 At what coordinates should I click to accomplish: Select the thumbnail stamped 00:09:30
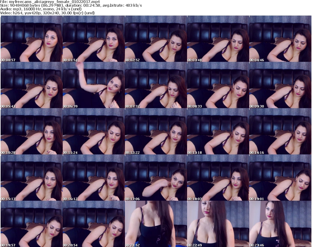click(x=280, y=85)
